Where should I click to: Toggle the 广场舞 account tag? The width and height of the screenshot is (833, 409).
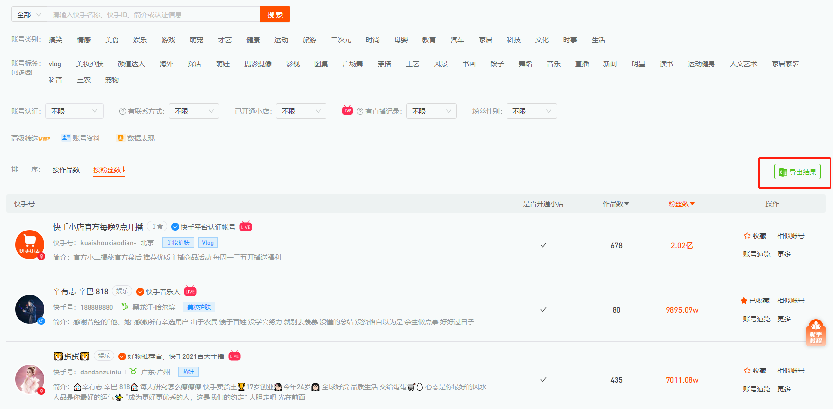[353, 64]
